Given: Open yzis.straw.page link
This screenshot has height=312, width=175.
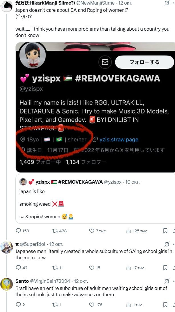Looking at the screenshot, I should click(119, 140).
